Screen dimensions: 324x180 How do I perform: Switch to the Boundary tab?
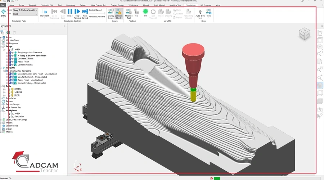coord(71,5)
